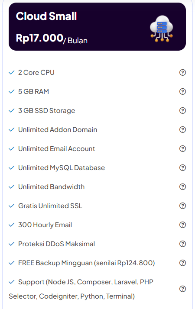The width and height of the screenshot is (195, 309).
Task: Open the help tooltip for 5 GB RAM
Action: click(182, 91)
